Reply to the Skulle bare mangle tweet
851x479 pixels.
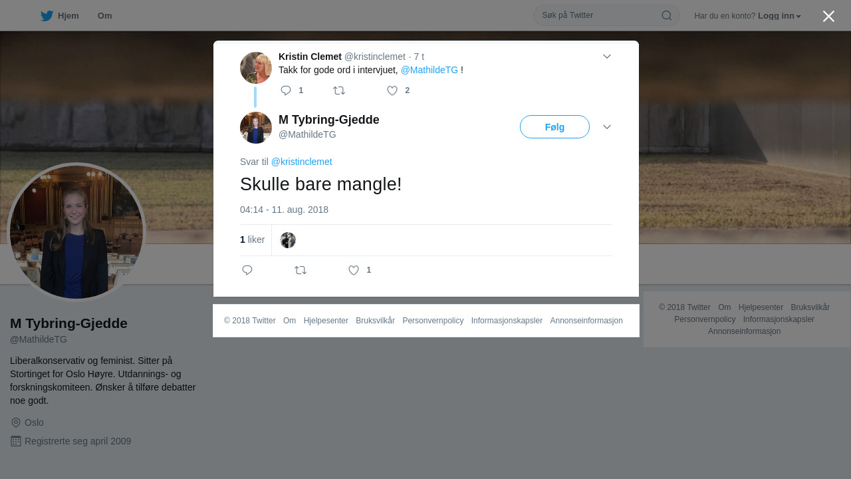[247, 270]
